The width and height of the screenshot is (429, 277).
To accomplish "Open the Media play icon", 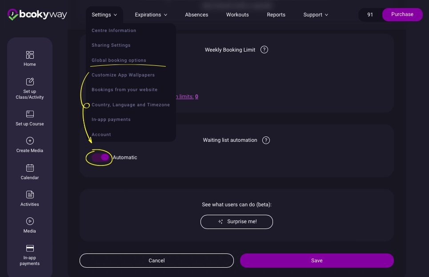I will [30, 221].
